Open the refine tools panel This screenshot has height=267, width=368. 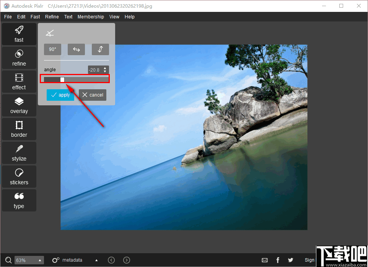[19, 58]
